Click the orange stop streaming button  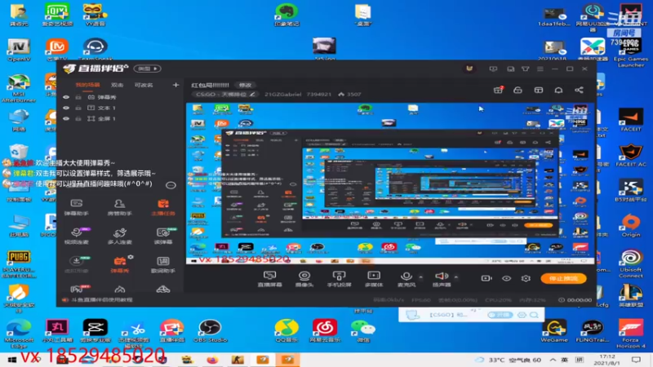[563, 278]
